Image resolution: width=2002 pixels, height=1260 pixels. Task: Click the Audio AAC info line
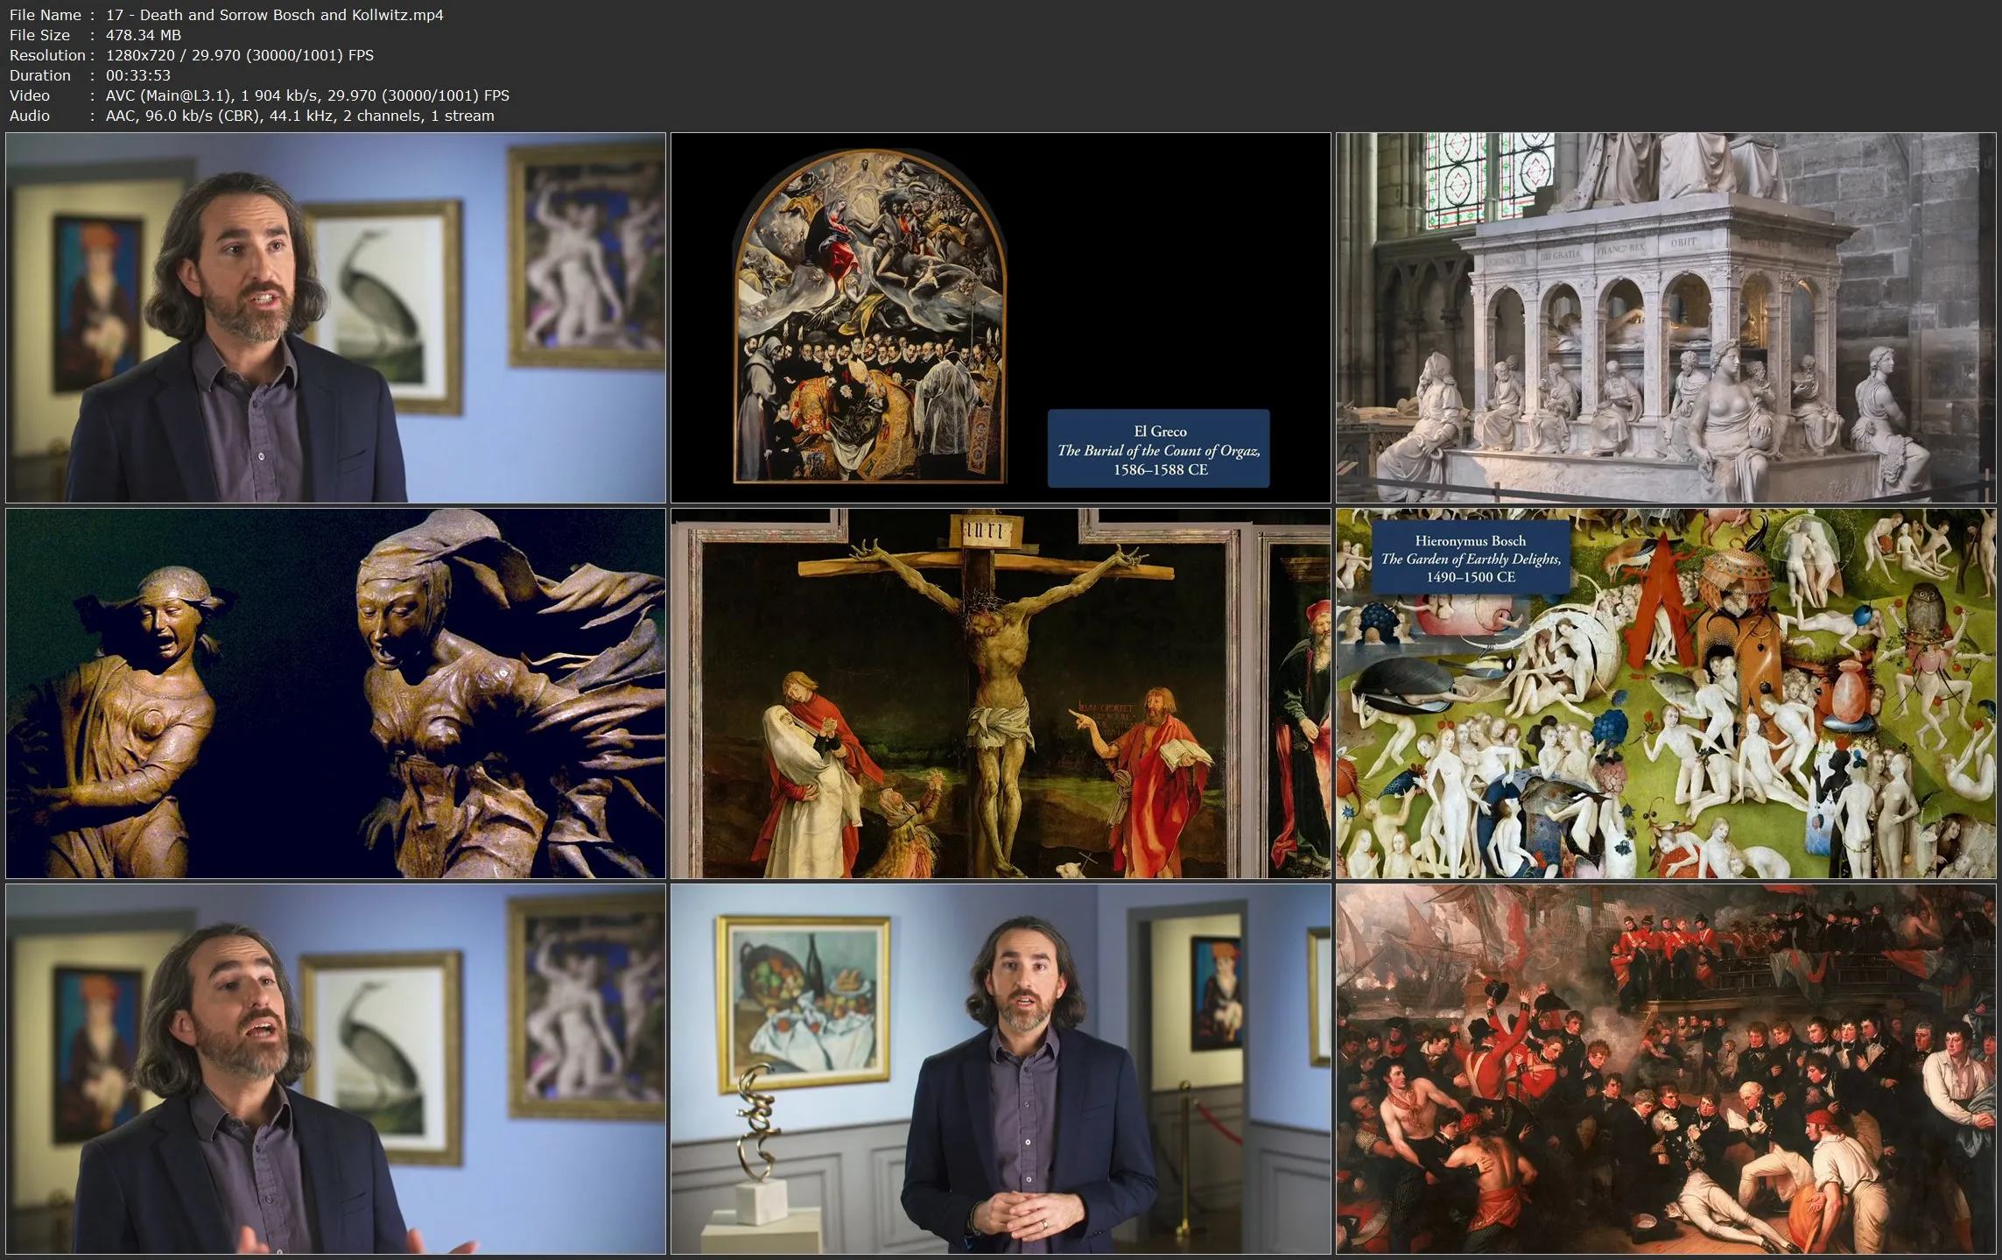point(299,116)
